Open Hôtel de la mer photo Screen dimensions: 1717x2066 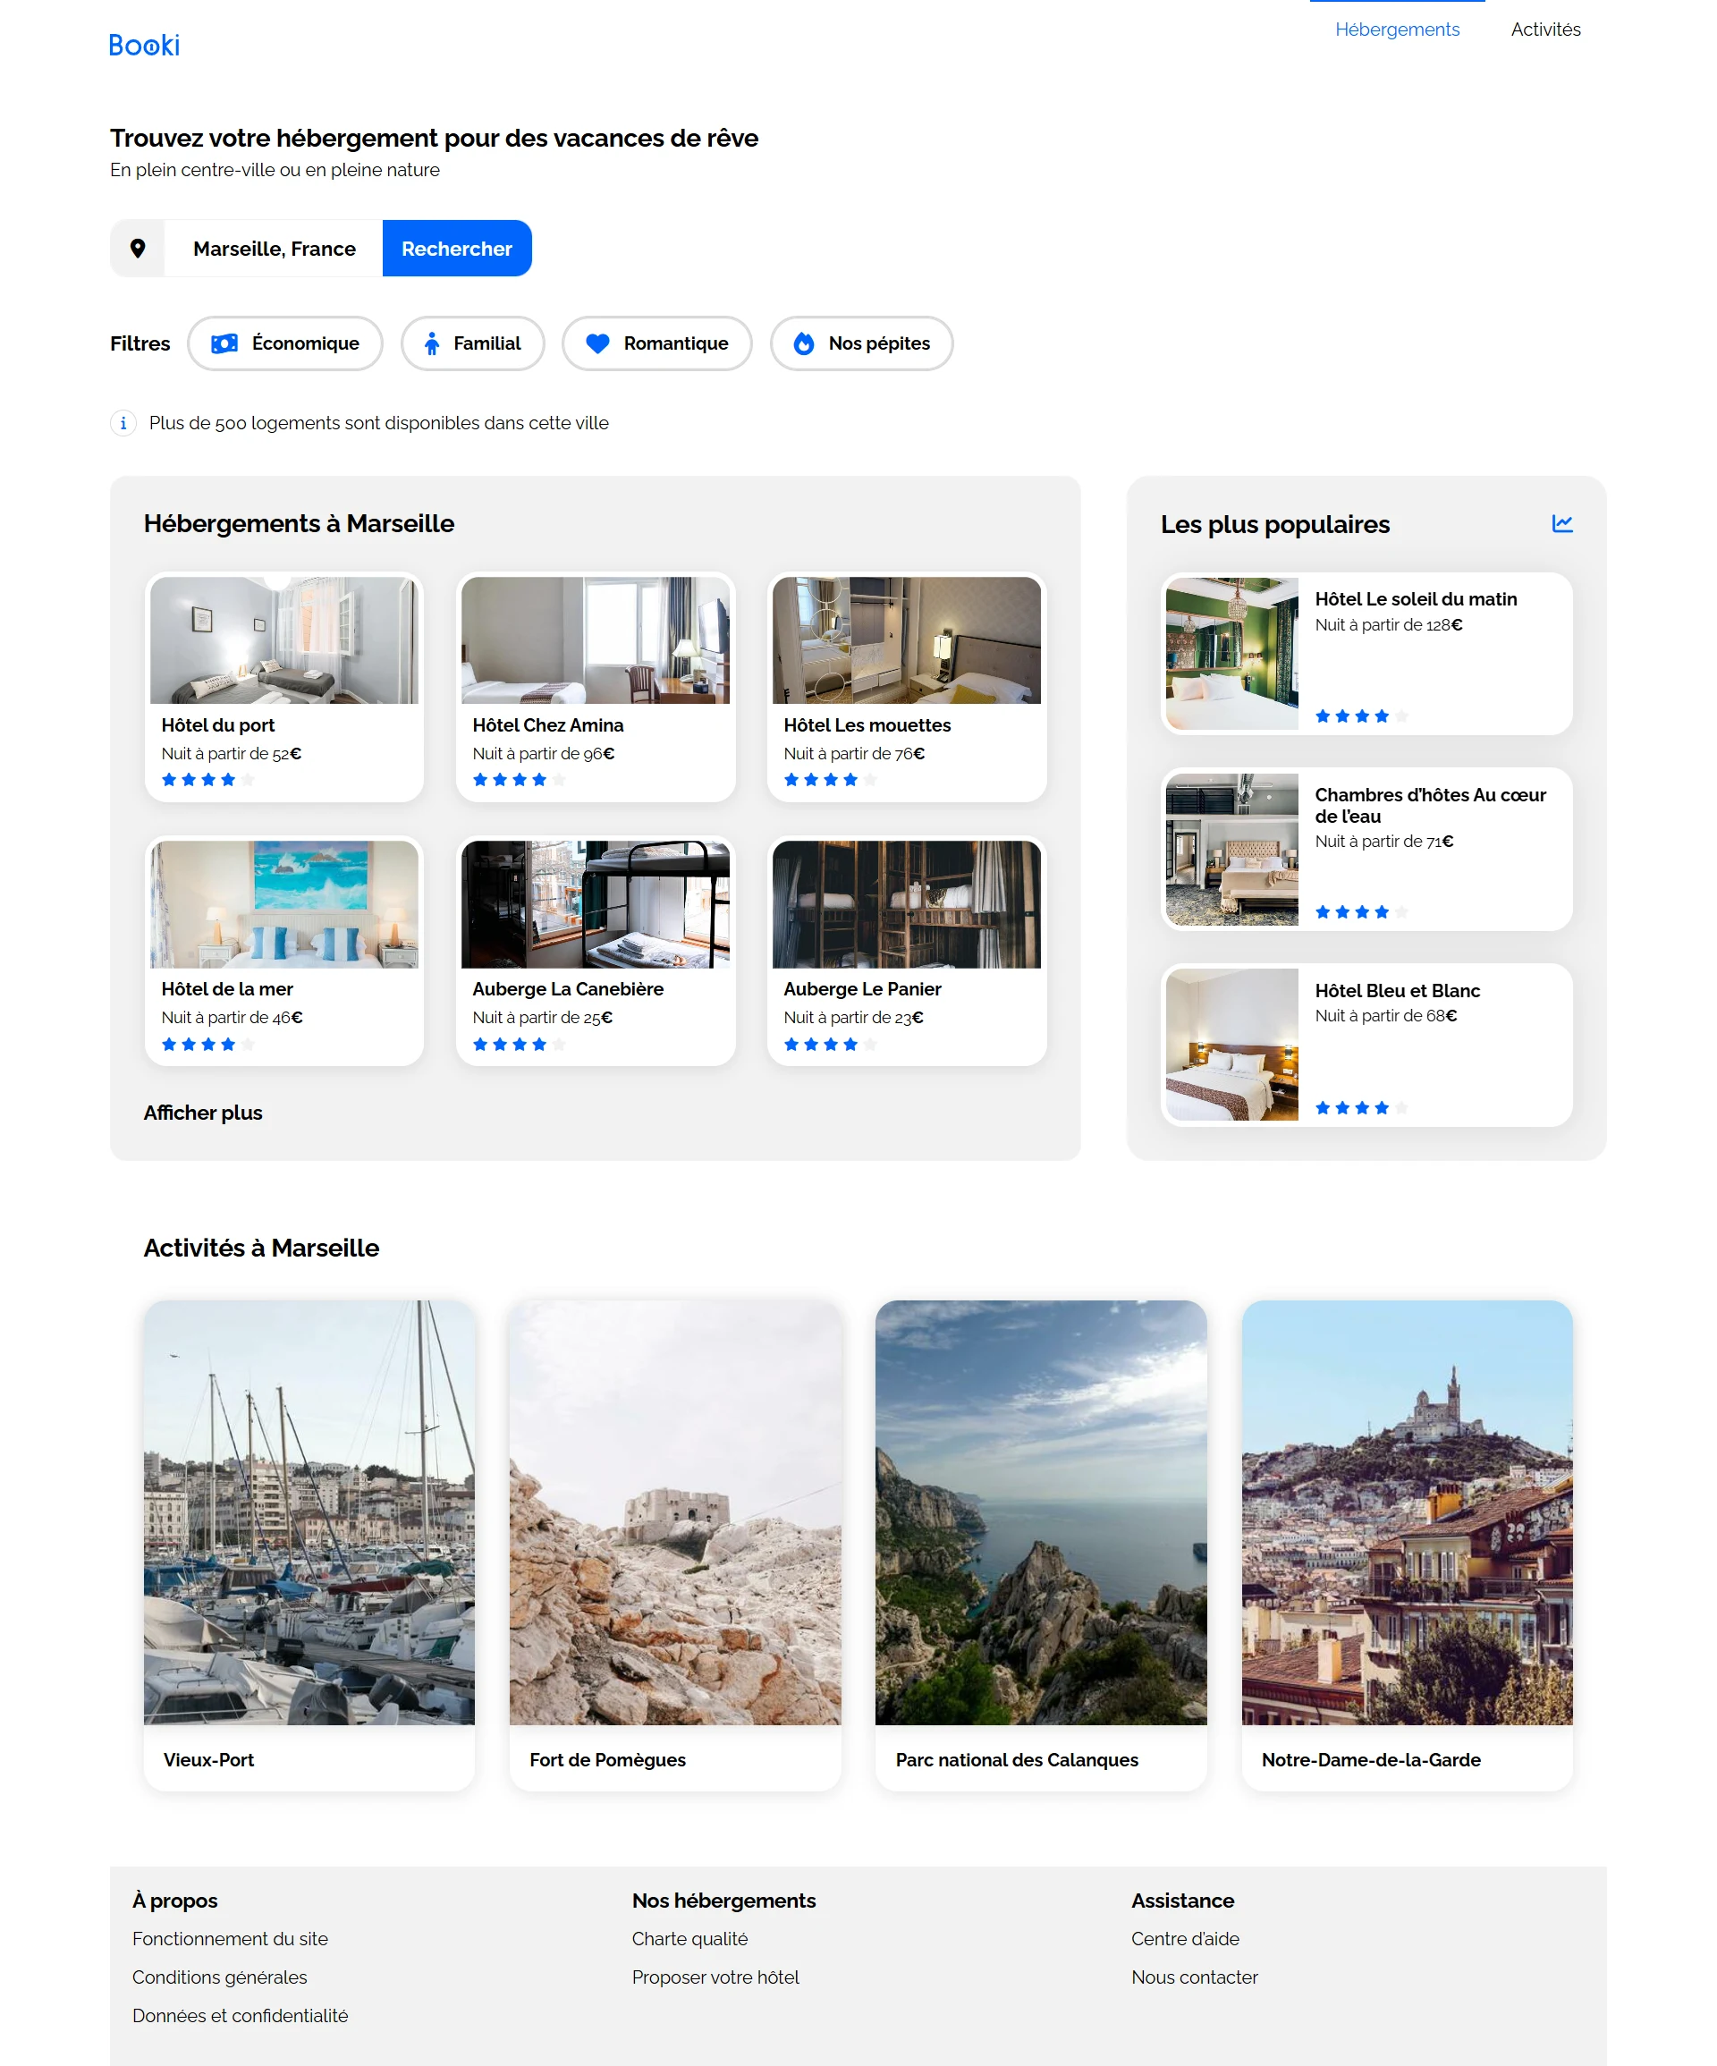point(283,904)
